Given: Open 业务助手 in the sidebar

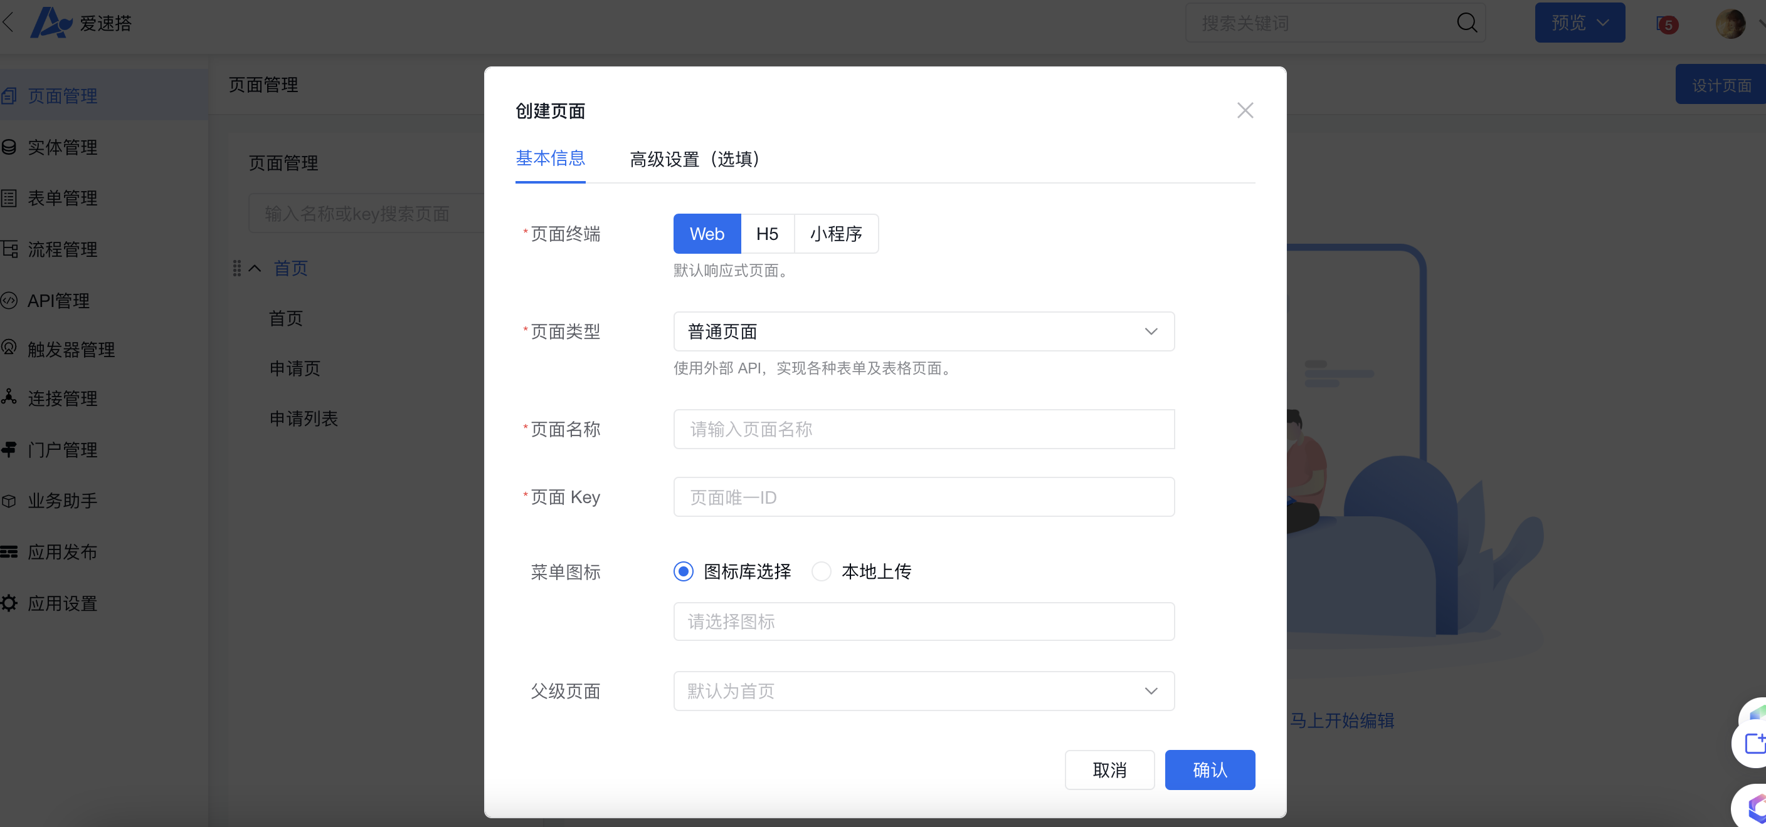Looking at the screenshot, I should (62, 501).
